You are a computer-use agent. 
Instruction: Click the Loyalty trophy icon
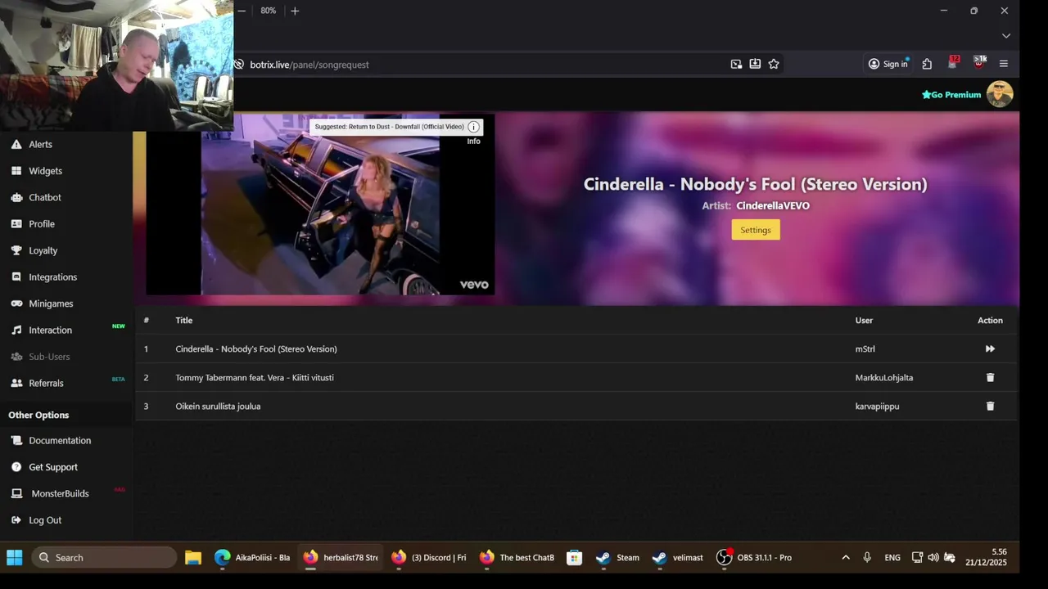pyautogui.click(x=16, y=250)
